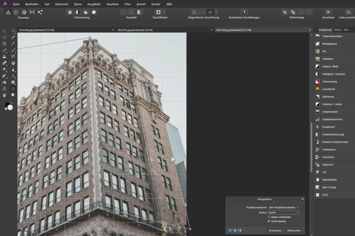The height and width of the screenshot is (236, 355).
Task: Open the Projektionsebenen dropdown
Action: tap(283, 207)
